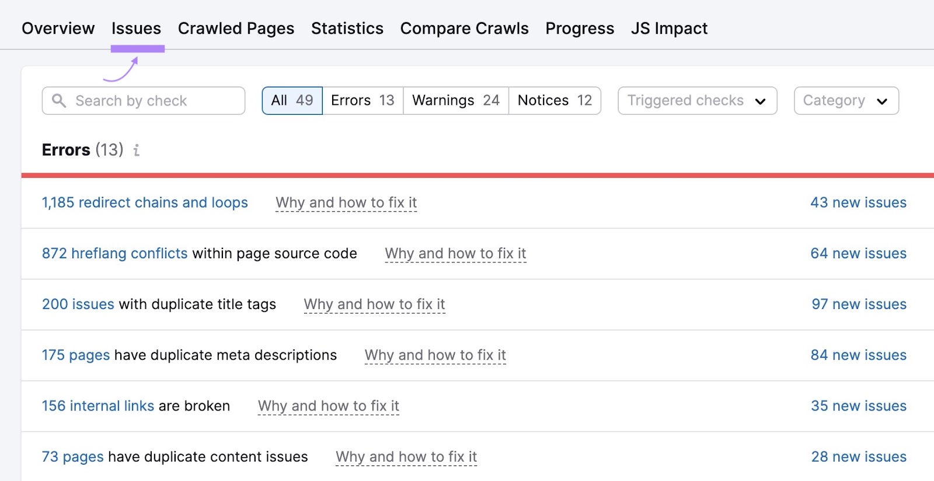Screen dimensions: 934x481
Task: View the JS Impact tab
Action: pyautogui.click(x=669, y=29)
